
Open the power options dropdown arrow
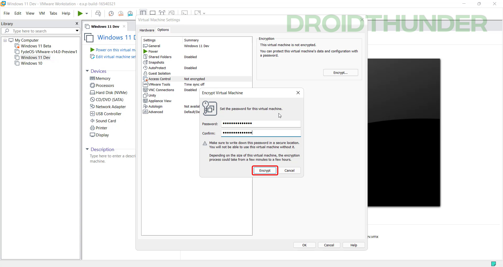[x=87, y=14]
